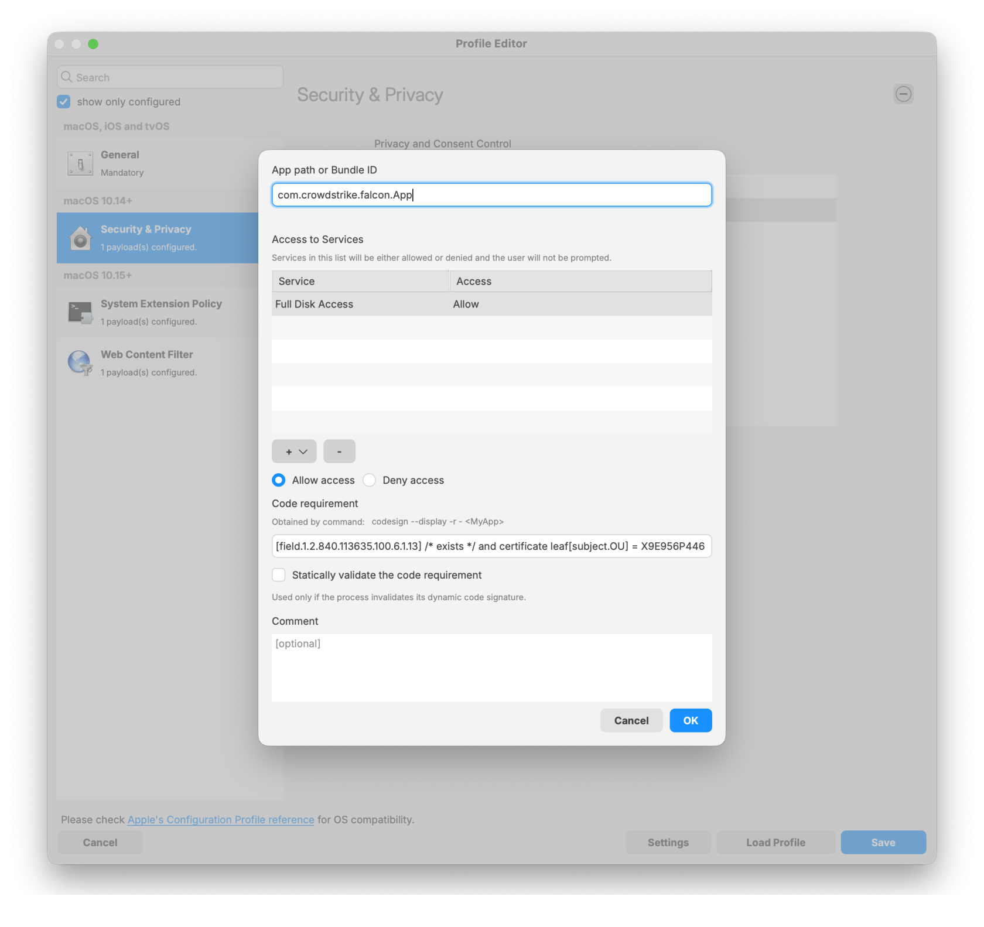Click the Code requirement text field
Viewport: 984px width, 927px height.
coord(491,546)
